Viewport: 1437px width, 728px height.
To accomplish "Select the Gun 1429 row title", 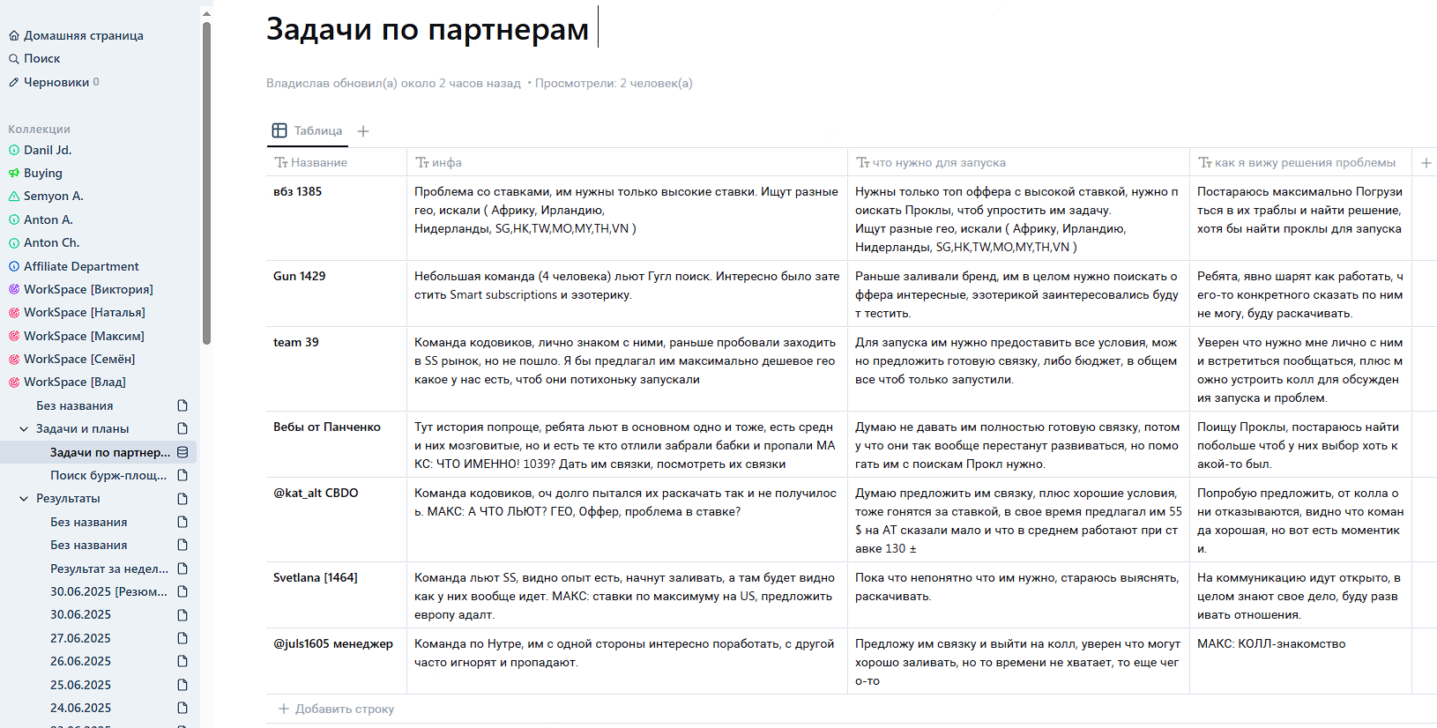I will (299, 276).
